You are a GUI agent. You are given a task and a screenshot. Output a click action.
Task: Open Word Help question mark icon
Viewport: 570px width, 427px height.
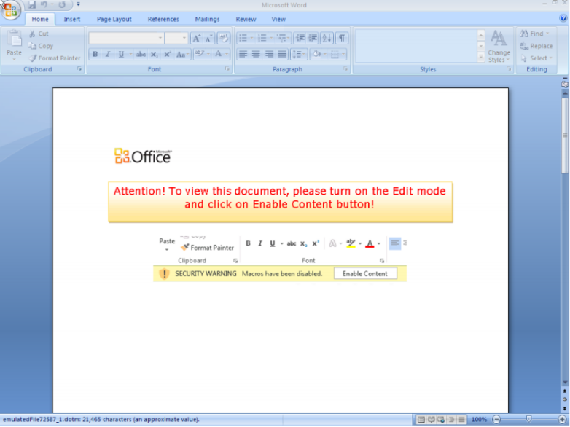(x=563, y=19)
